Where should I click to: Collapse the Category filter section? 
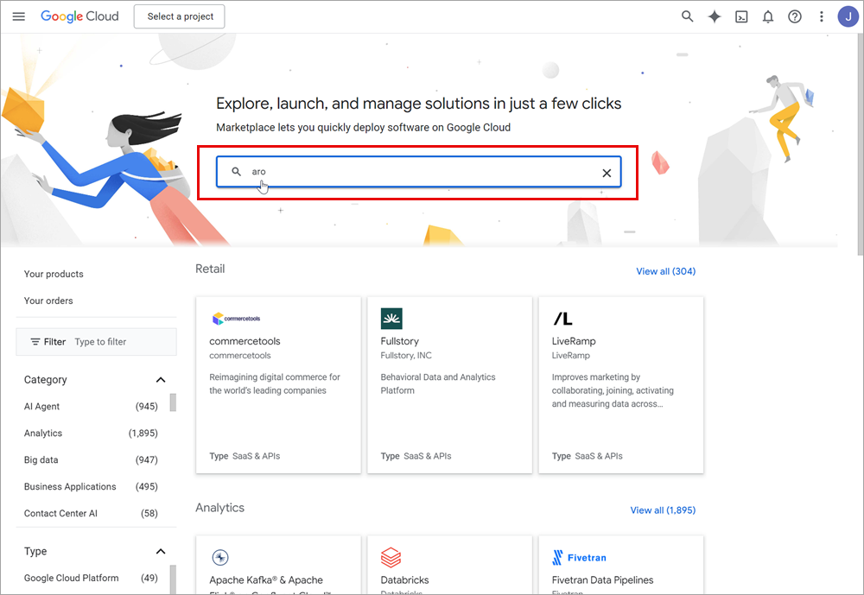[160, 380]
